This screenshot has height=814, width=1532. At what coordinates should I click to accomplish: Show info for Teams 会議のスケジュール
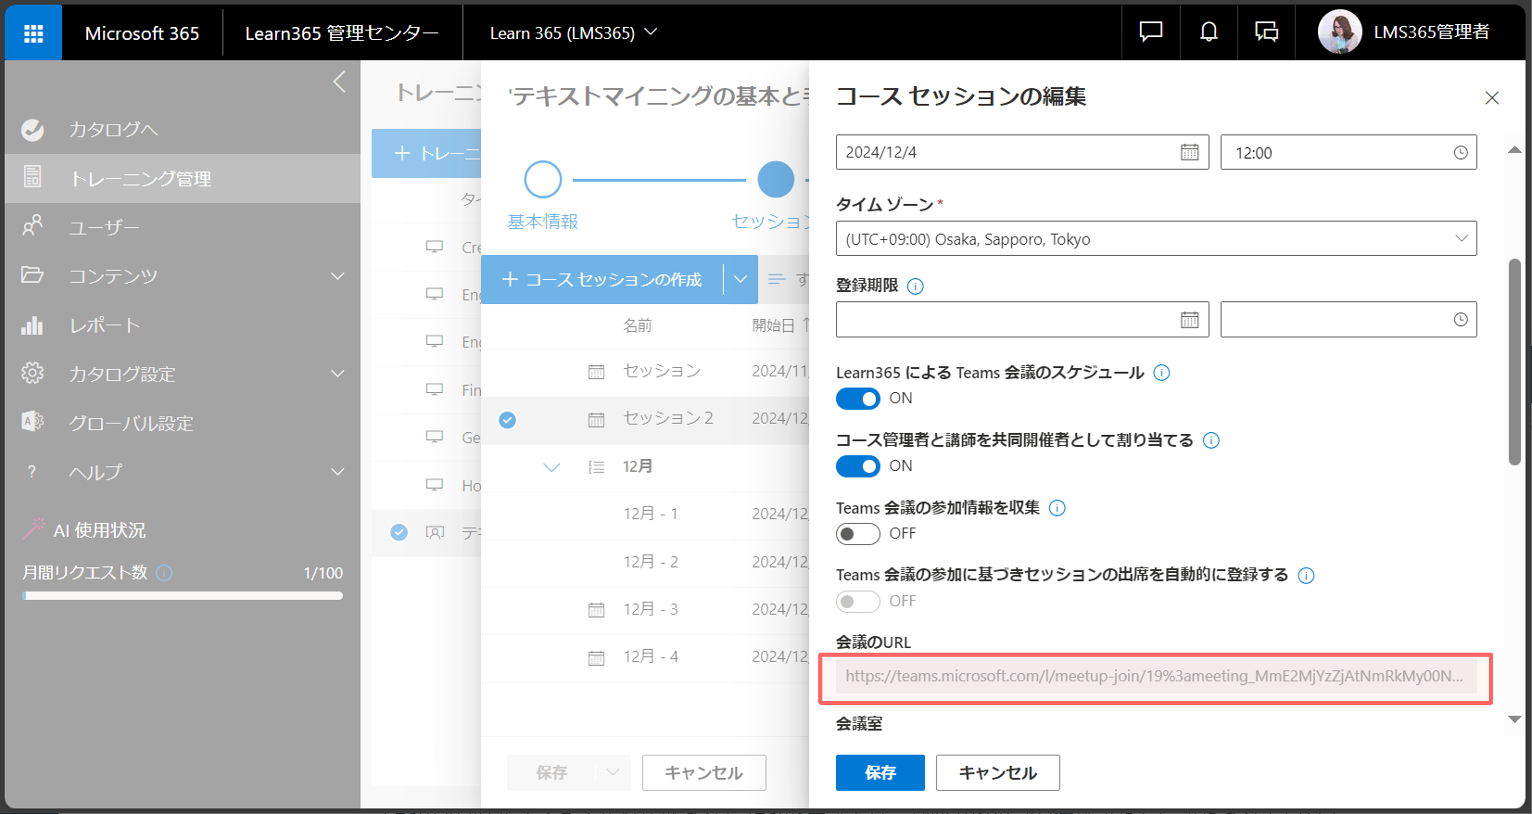1162,373
